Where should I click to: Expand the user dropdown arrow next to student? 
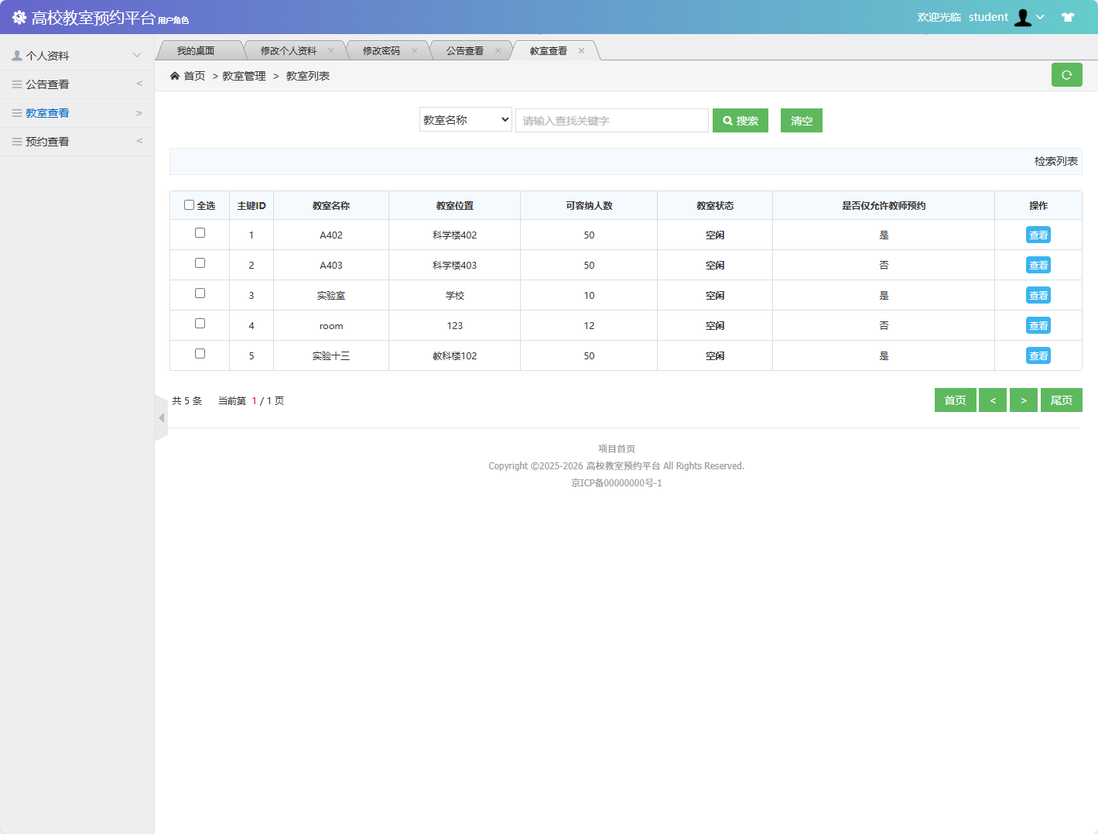point(1041,17)
